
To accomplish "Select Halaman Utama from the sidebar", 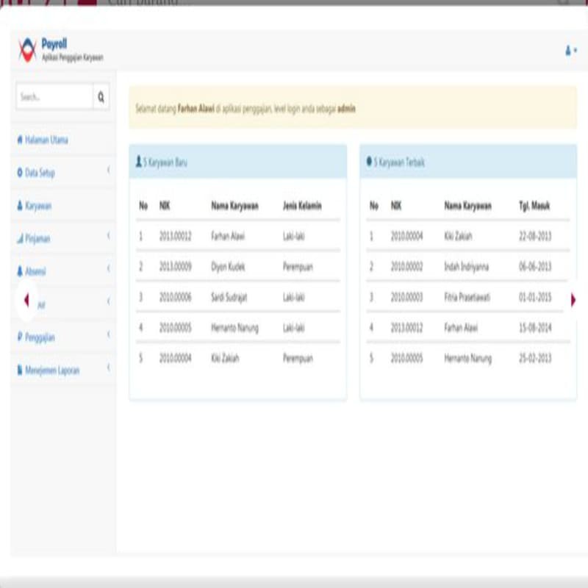I will (47, 140).
